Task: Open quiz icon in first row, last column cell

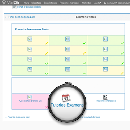Action: click(x=105, y=39)
